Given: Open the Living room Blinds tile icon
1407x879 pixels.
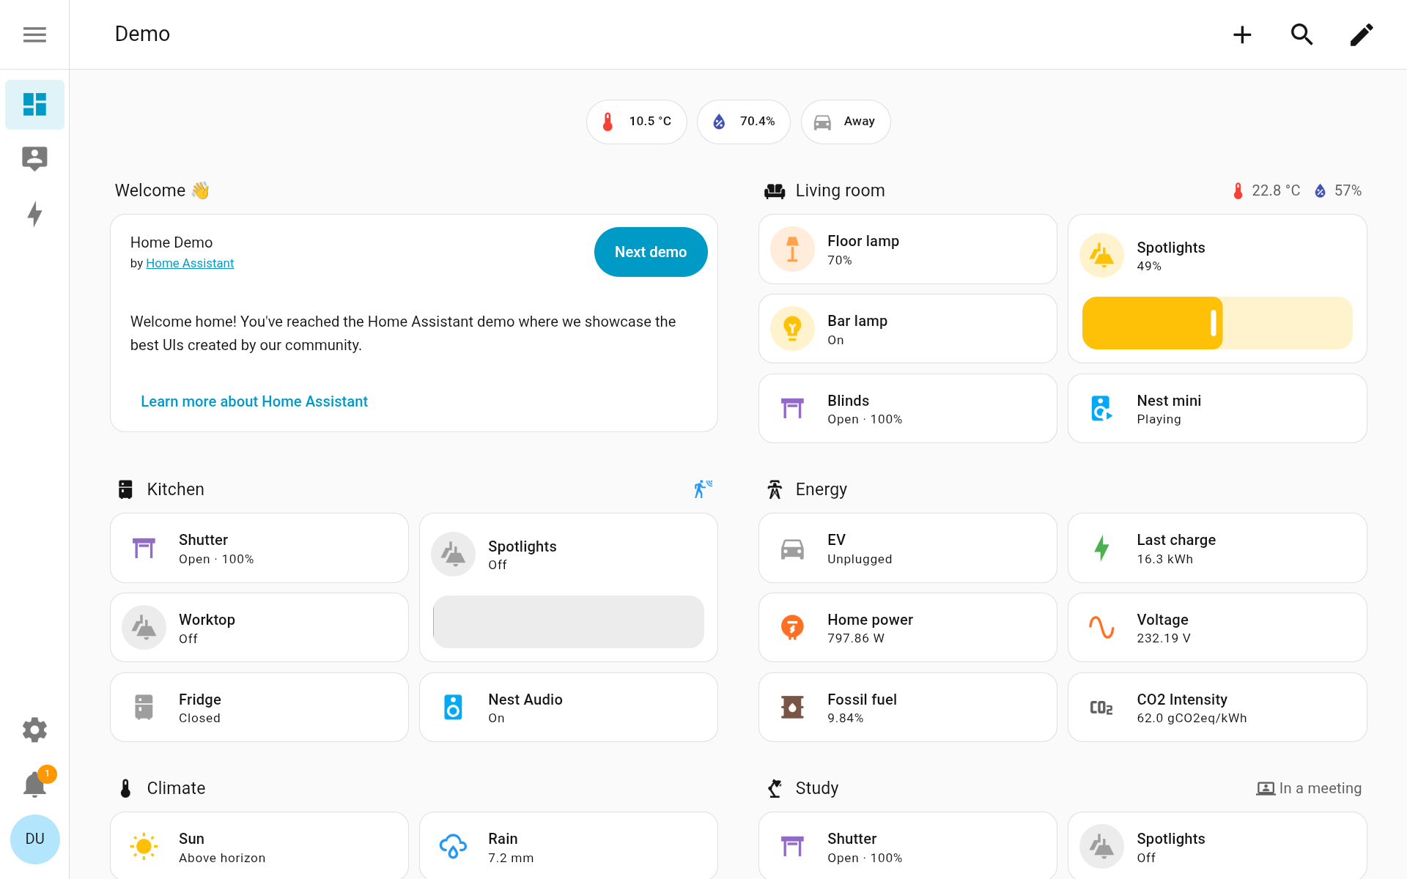Looking at the screenshot, I should (x=792, y=409).
